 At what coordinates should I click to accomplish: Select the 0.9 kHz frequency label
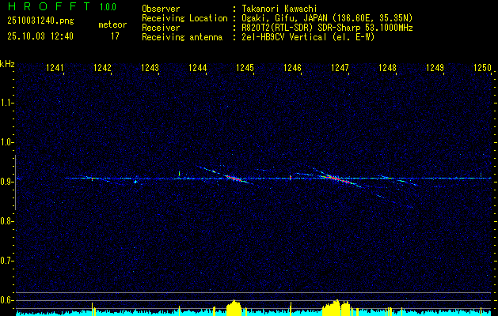[6, 182]
